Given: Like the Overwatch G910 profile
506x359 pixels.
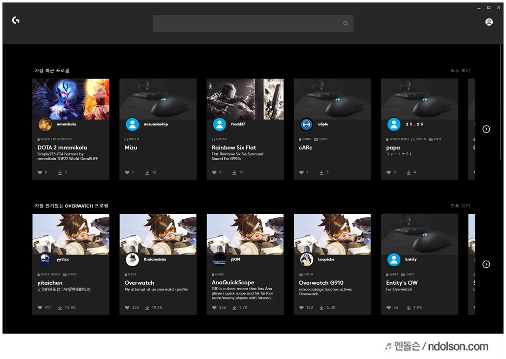Looking at the screenshot, I should click(301, 308).
